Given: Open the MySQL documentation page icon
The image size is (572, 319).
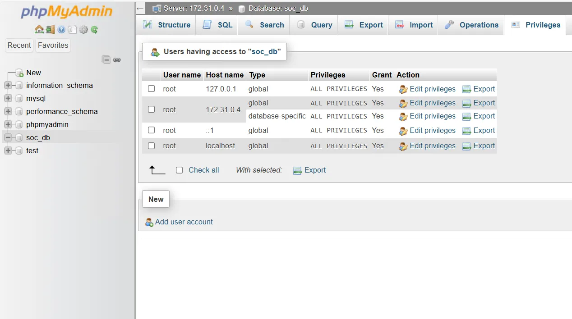Looking at the screenshot, I should 72,29.
